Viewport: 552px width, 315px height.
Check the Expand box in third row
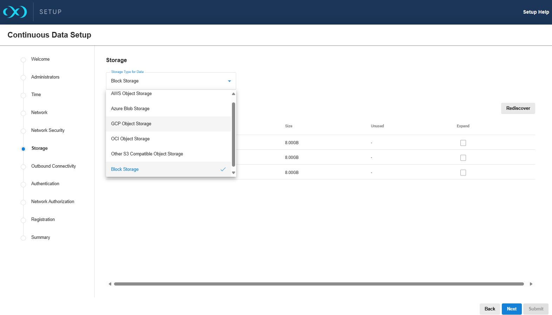tap(463, 173)
